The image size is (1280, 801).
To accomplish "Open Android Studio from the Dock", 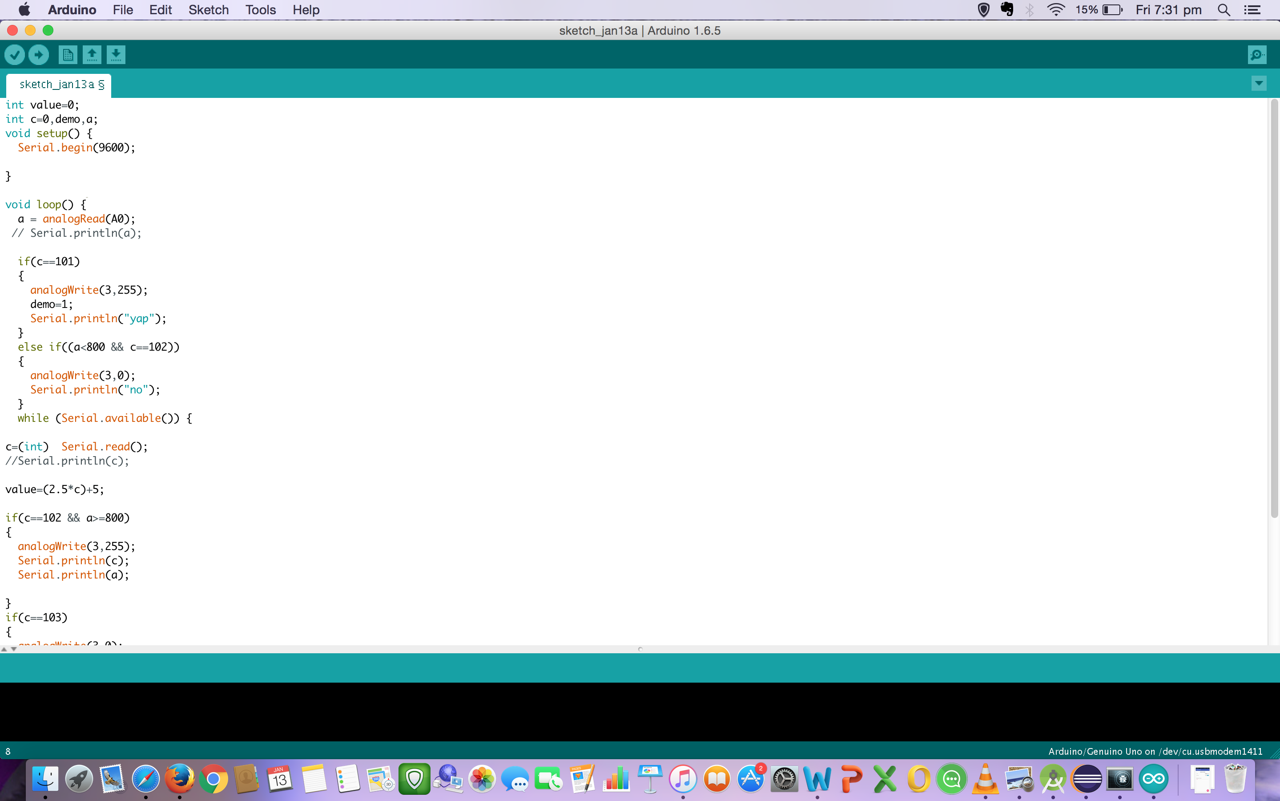I will 1053,779.
